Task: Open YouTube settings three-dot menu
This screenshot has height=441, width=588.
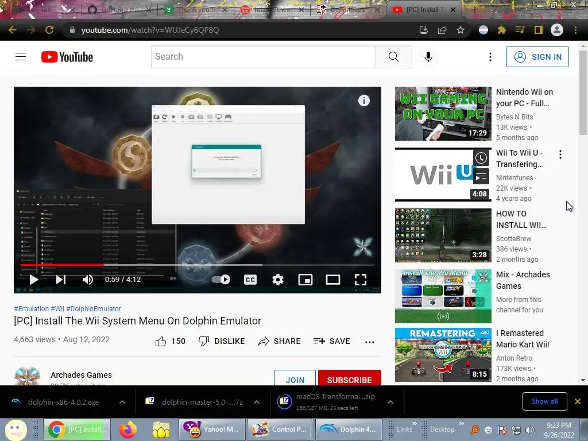Action: tap(490, 57)
